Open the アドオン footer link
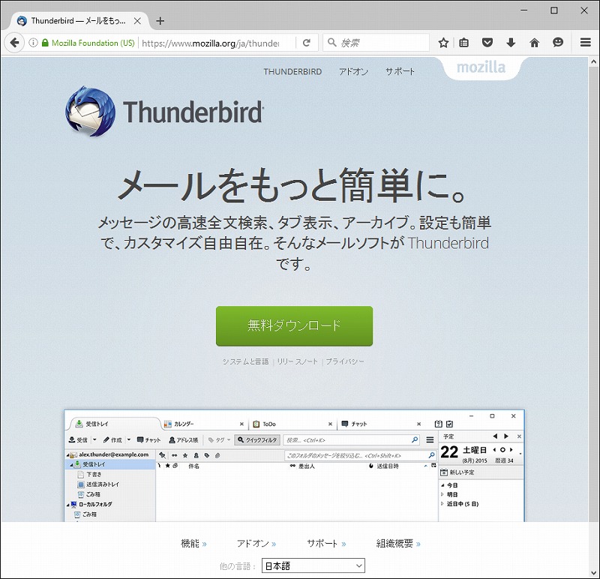The width and height of the screenshot is (600, 579). (256, 544)
